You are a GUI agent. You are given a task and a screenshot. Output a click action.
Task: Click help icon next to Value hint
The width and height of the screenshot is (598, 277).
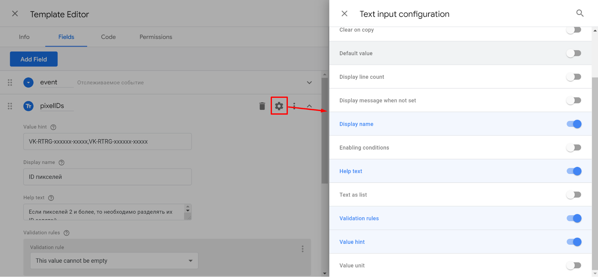tap(53, 127)
